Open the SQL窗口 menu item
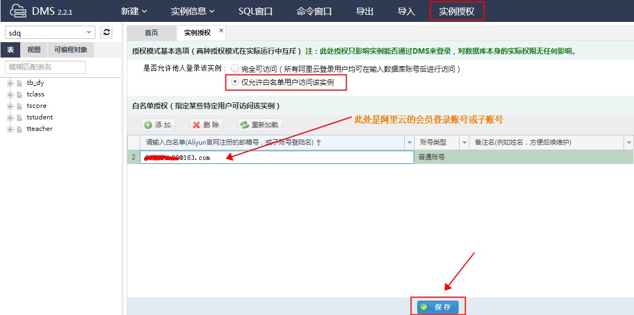This screenshot has width=634, height=315. pos(256,11)
